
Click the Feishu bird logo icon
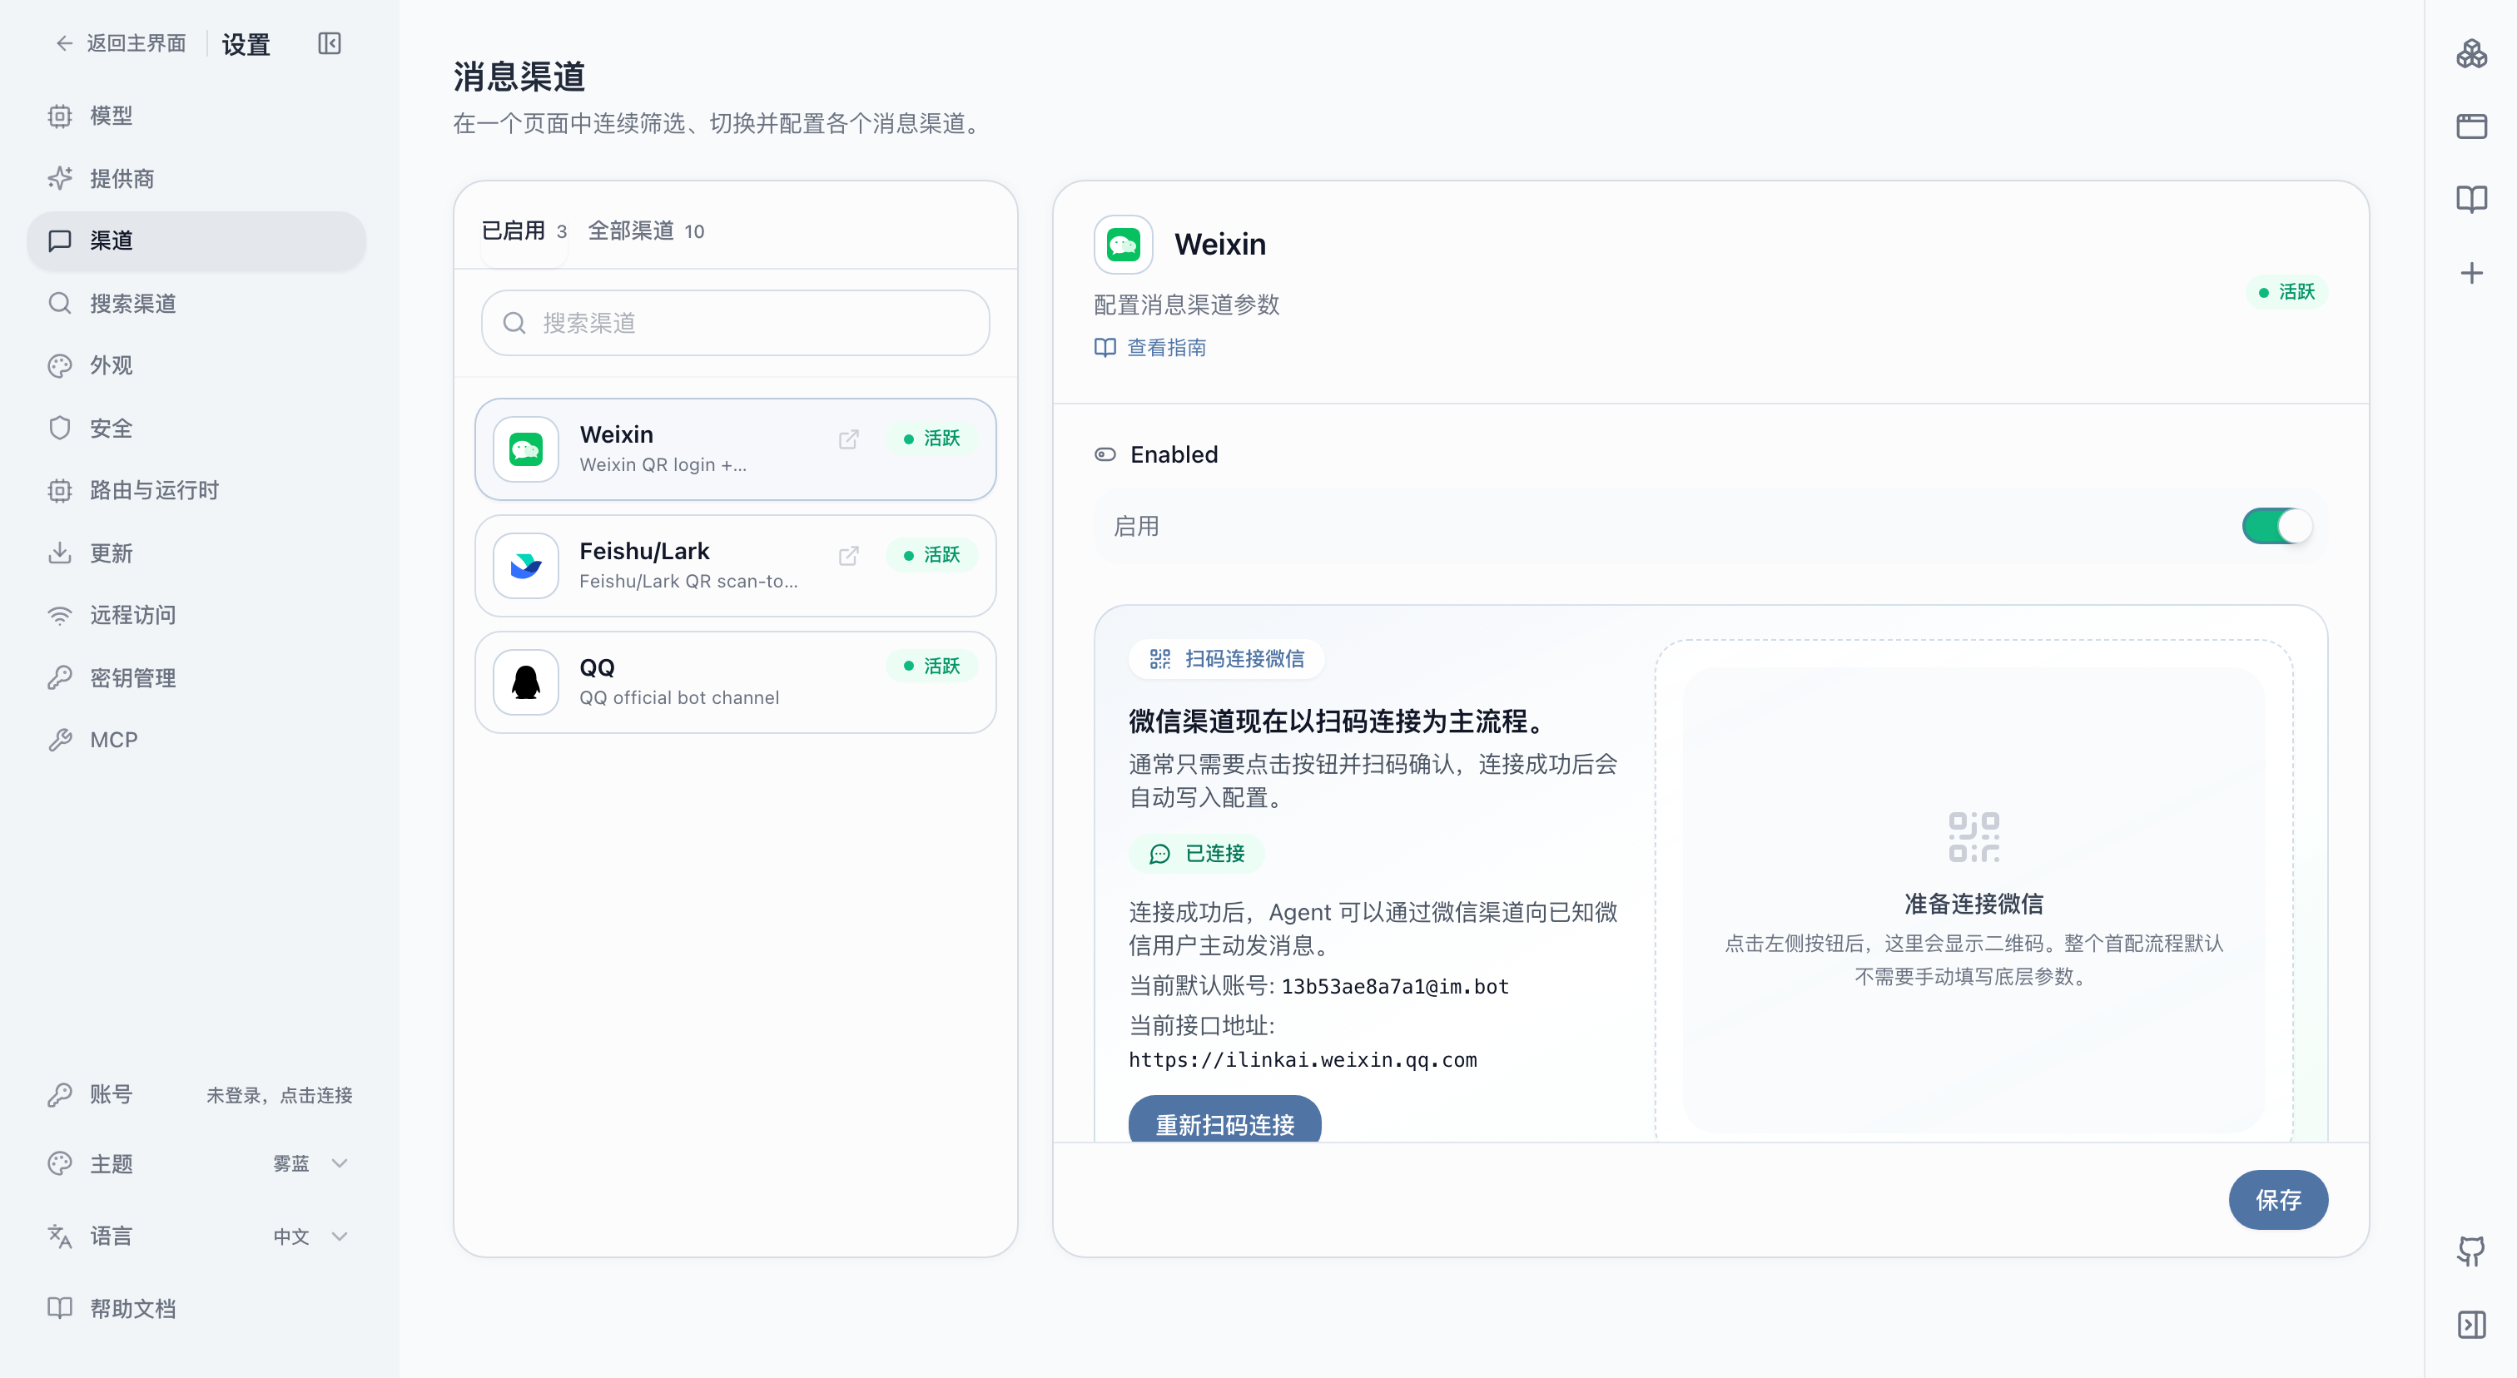[526, 566]
